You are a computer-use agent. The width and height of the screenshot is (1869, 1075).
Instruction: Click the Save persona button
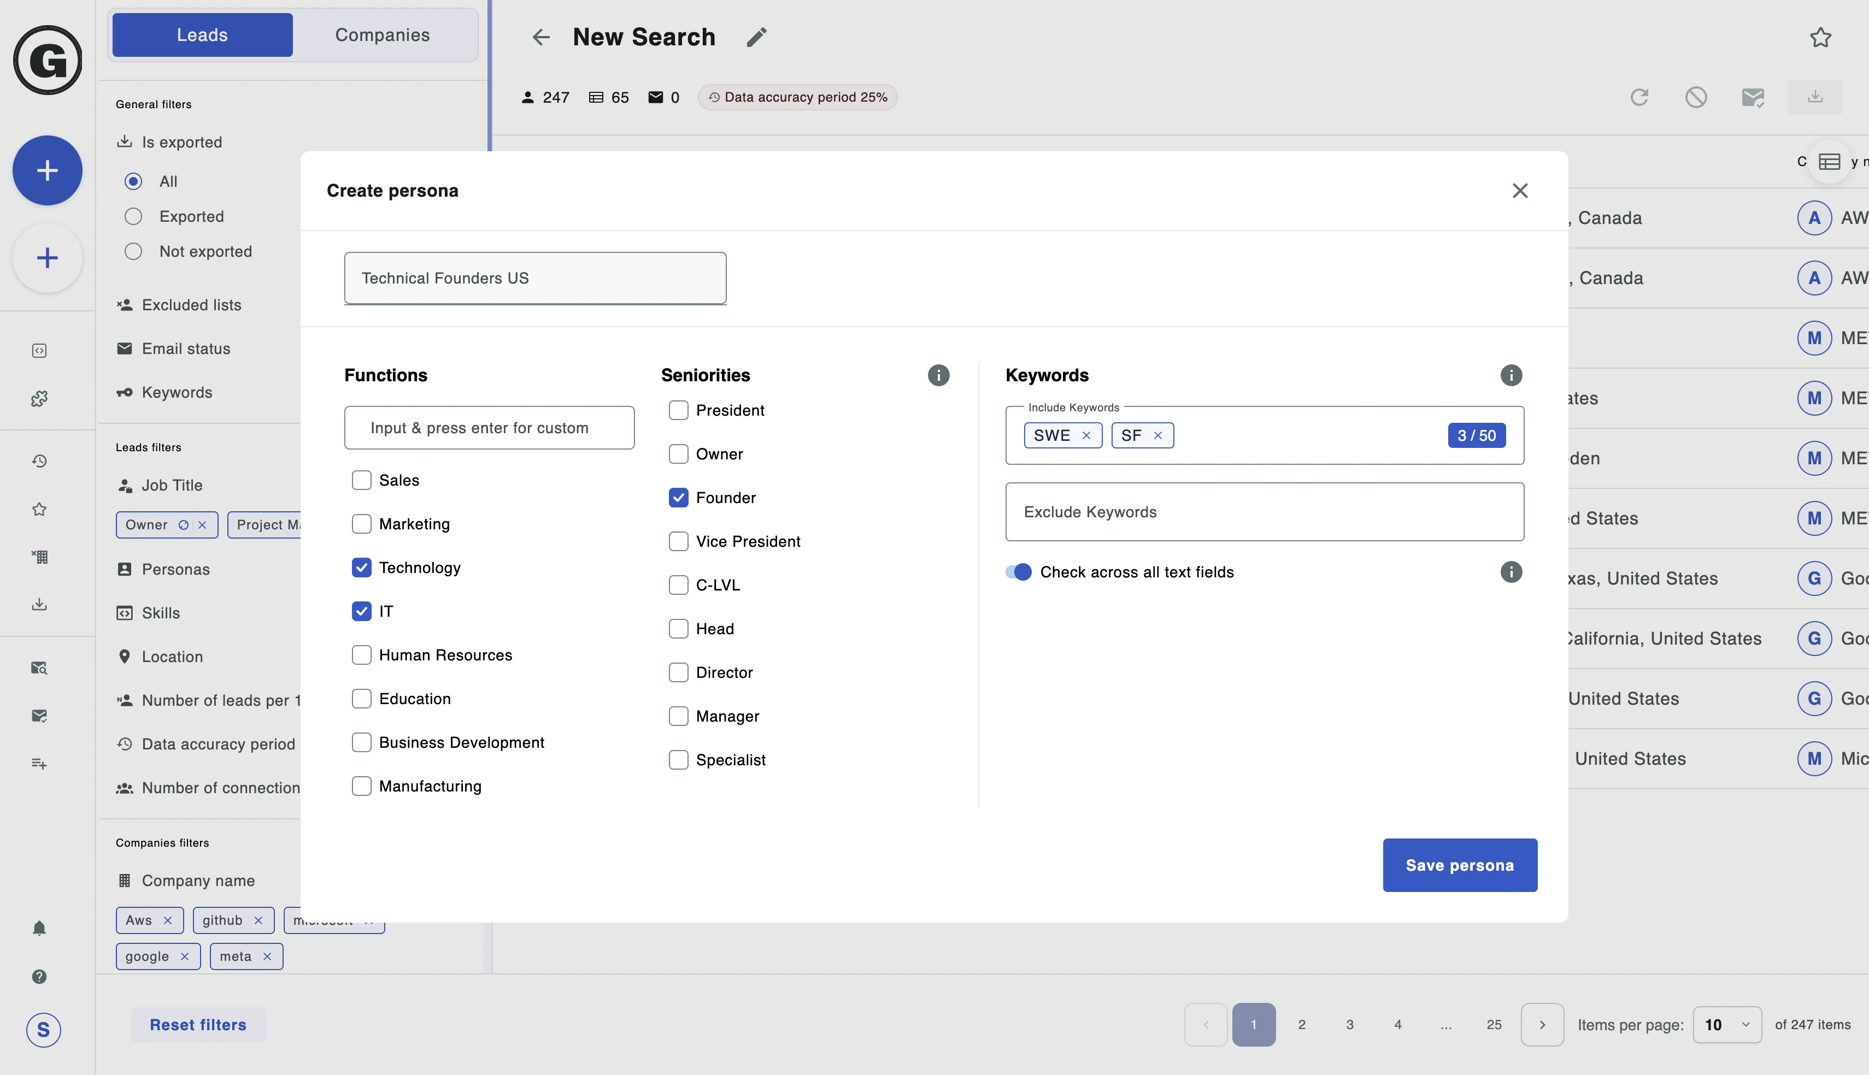1459,865
